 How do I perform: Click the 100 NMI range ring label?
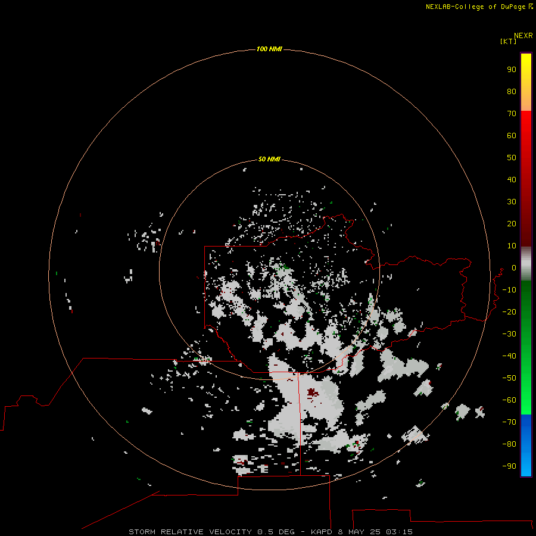click(x=269, y=49)
